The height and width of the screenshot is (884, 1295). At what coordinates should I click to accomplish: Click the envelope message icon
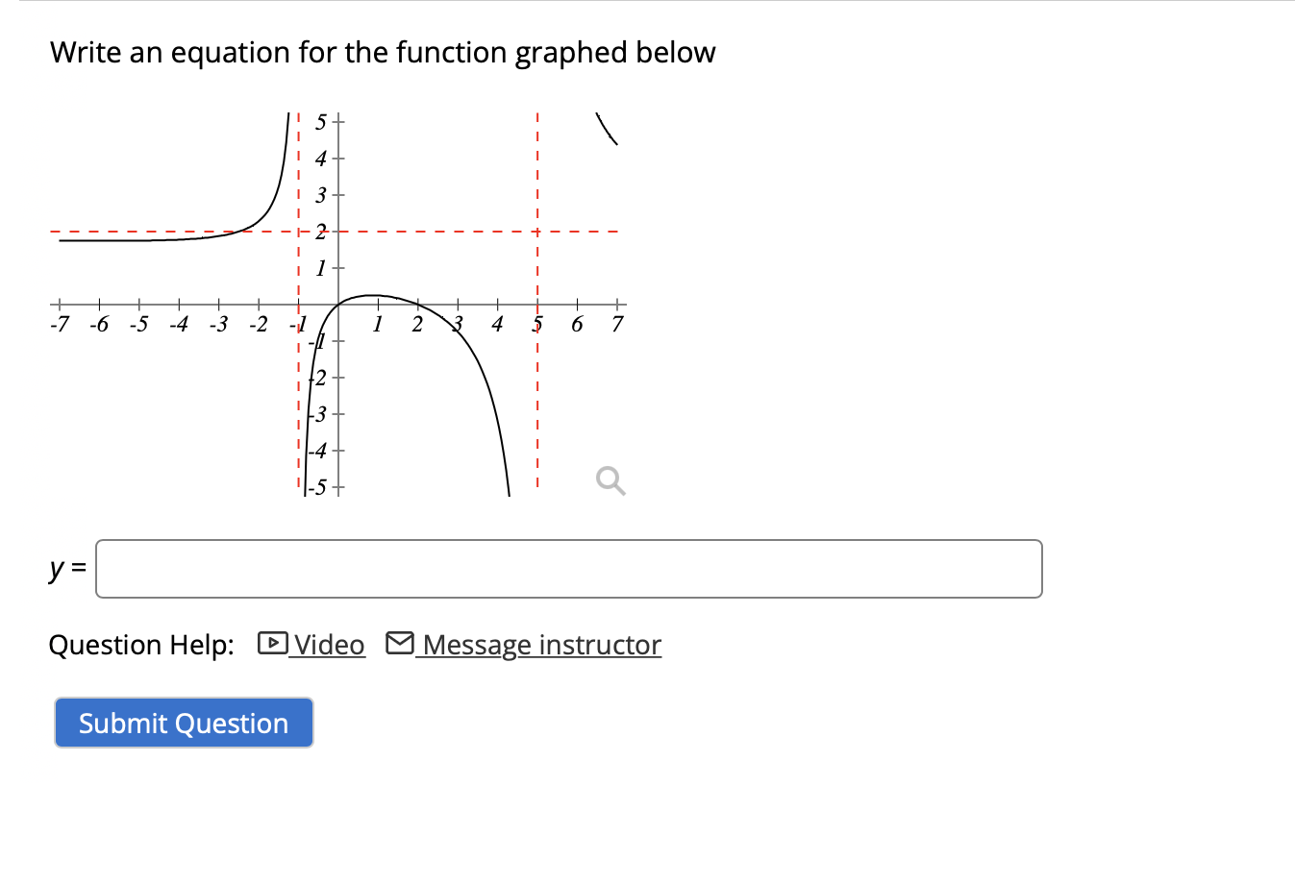pyautogui.click(x=400, y=643)
